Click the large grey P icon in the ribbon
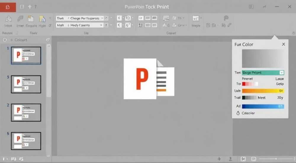This screenshot has width=296, height=163. click(x=226, y=18)
